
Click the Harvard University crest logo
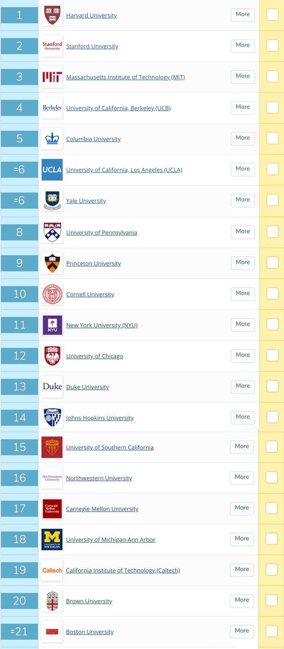pyautogui.click(x=52, y=15)
